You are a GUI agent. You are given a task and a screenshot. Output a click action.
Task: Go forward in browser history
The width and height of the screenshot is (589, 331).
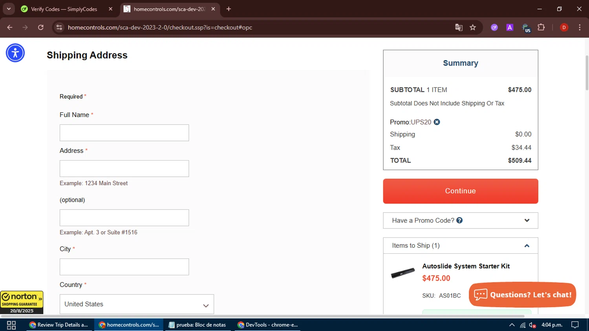[x=25, y=27]
